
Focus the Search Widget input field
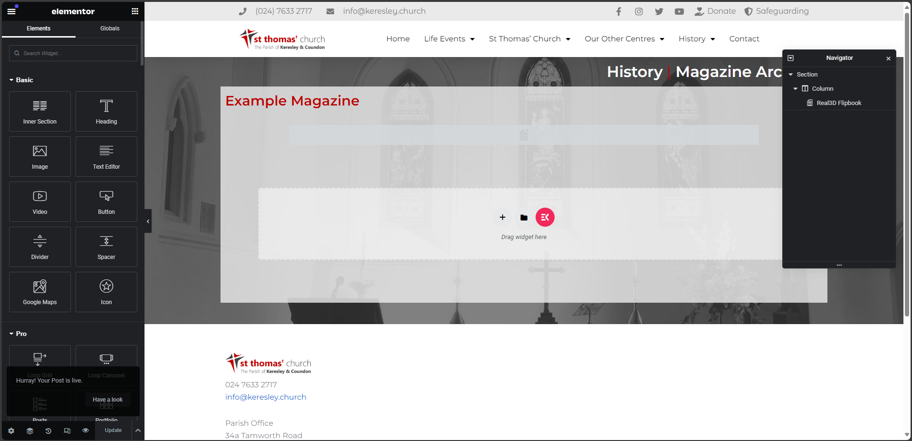(73, 53)
